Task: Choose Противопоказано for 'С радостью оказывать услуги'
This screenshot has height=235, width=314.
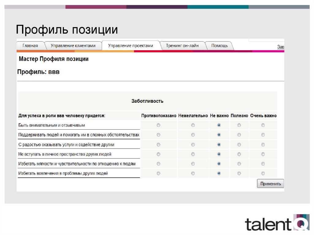Action: coord(158,144)
